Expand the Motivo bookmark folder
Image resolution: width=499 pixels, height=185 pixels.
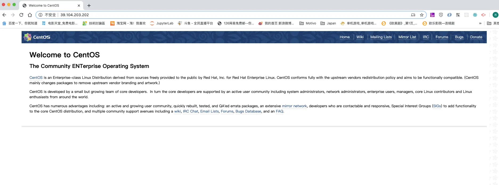(x=308, y=23)
